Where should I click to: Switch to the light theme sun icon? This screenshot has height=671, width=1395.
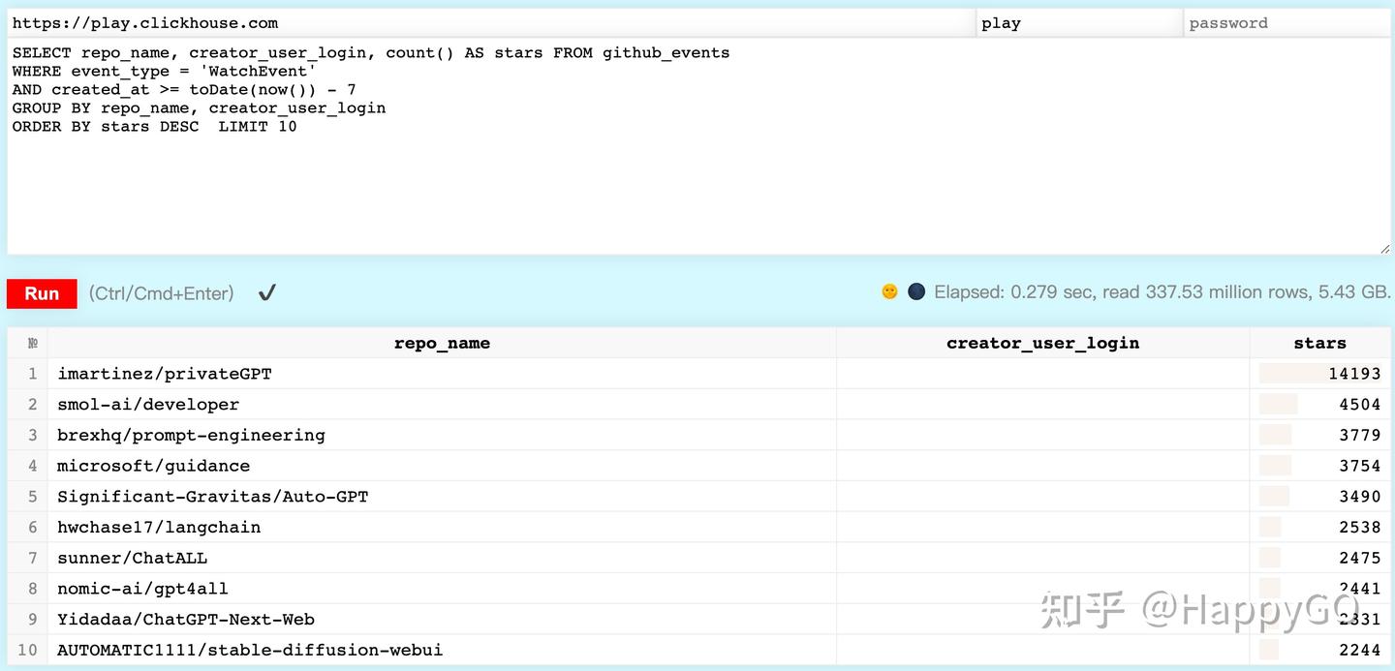(889, 291)
